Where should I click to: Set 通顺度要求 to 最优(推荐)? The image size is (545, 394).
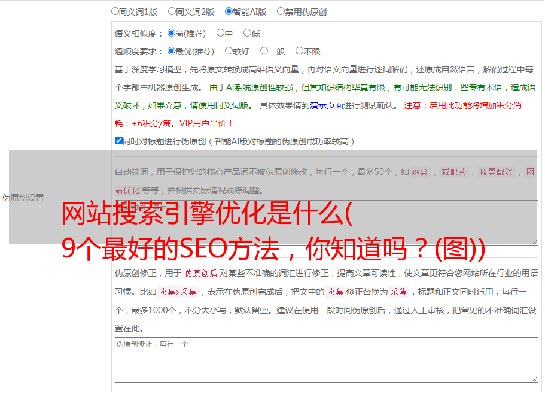coord(171,51)
